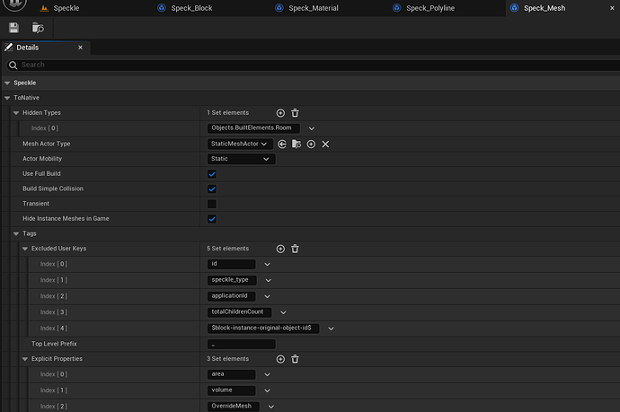This screenshot has width=620, height=412.
Task: Open options chevron for area property
Action: click(x=267, y=374)
